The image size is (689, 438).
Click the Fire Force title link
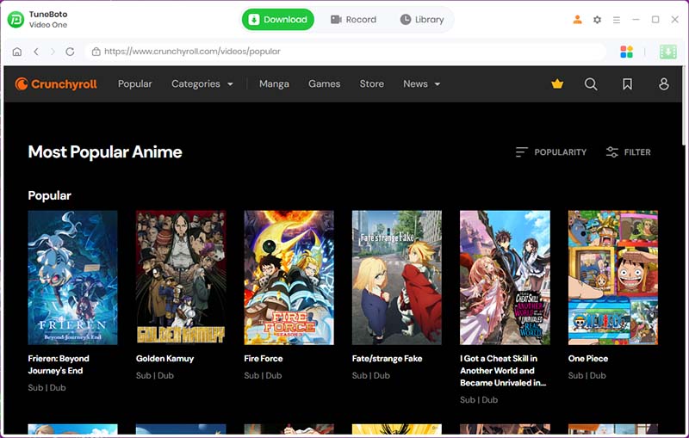264,359
